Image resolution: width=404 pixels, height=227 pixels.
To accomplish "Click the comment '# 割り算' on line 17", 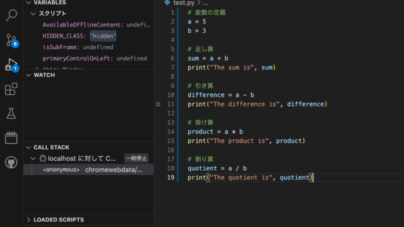I will 201,160.
